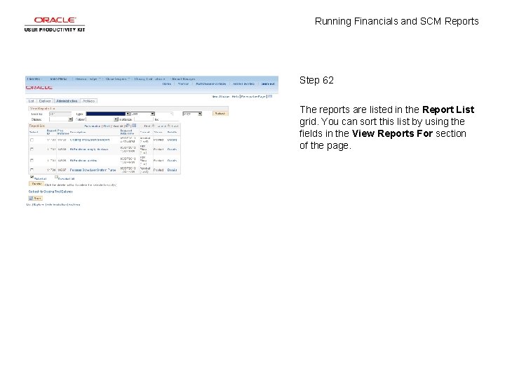
Task: Open Details for Closing Trial Balance Report
Action: pos(172,140)
